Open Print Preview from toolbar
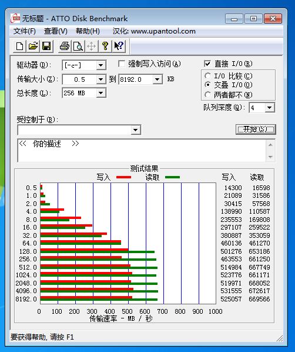The width and height of the screenshot is (295, 352). pos(78,47)
